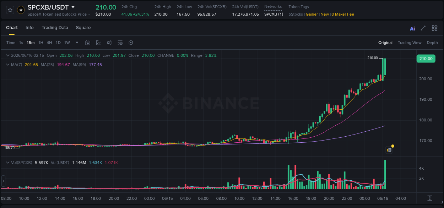Select the Original chart view
Viewport: 444px width, 208px height.
(x=385, y=43)
